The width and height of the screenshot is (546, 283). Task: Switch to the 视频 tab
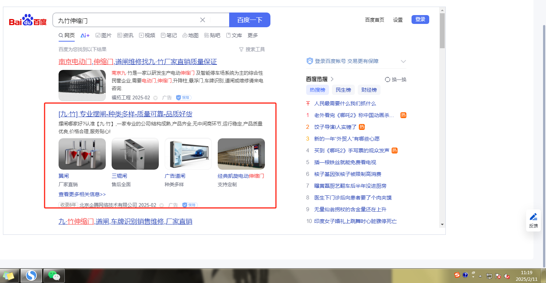click(147, 35)
